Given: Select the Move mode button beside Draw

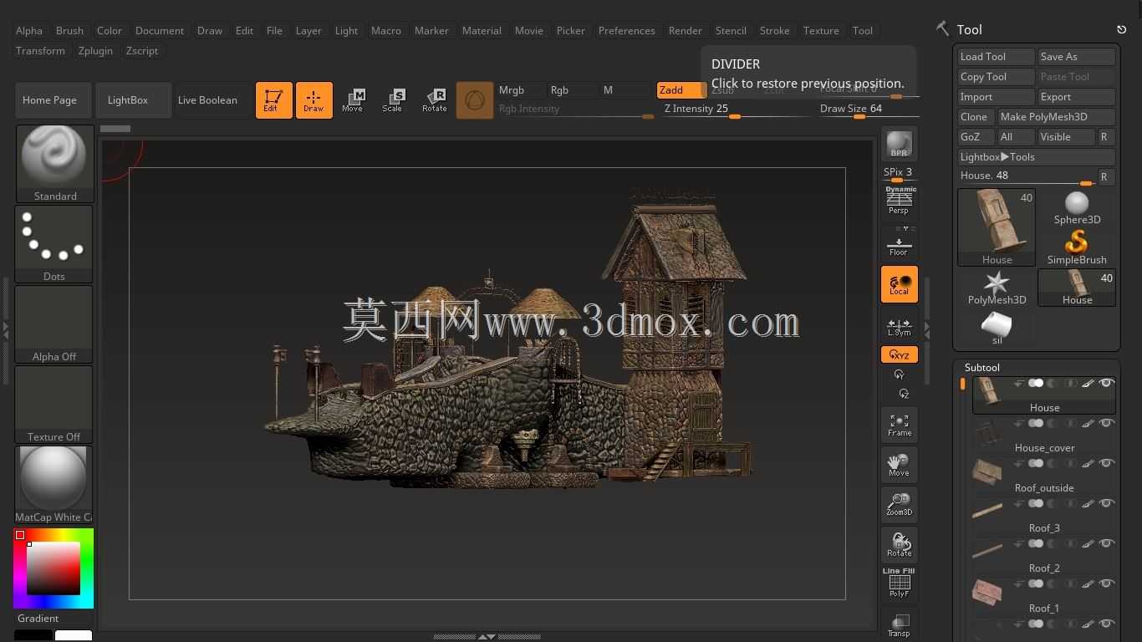Looking at the screenshot, I should 353,100.
